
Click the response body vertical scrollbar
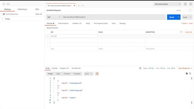(192, 90)
